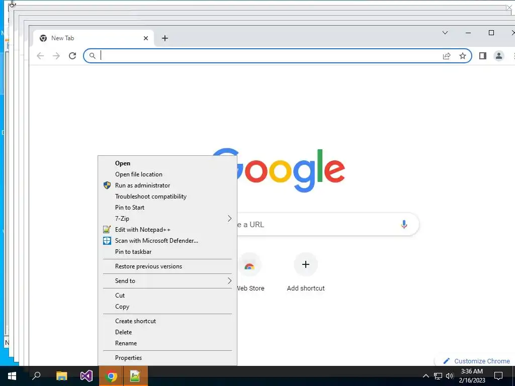Show hidden system tray icons
515x386 pixels.
click(x=425, y=376)
